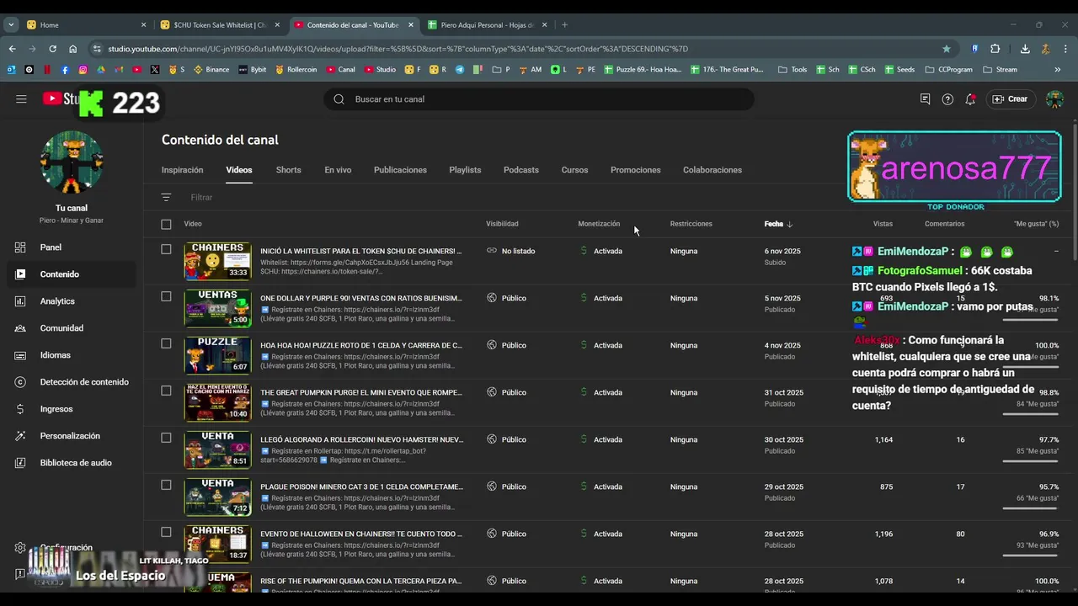Switch to the Shorts tab
This screenshot has width=1078, height=606.
[x=288, y=170]
